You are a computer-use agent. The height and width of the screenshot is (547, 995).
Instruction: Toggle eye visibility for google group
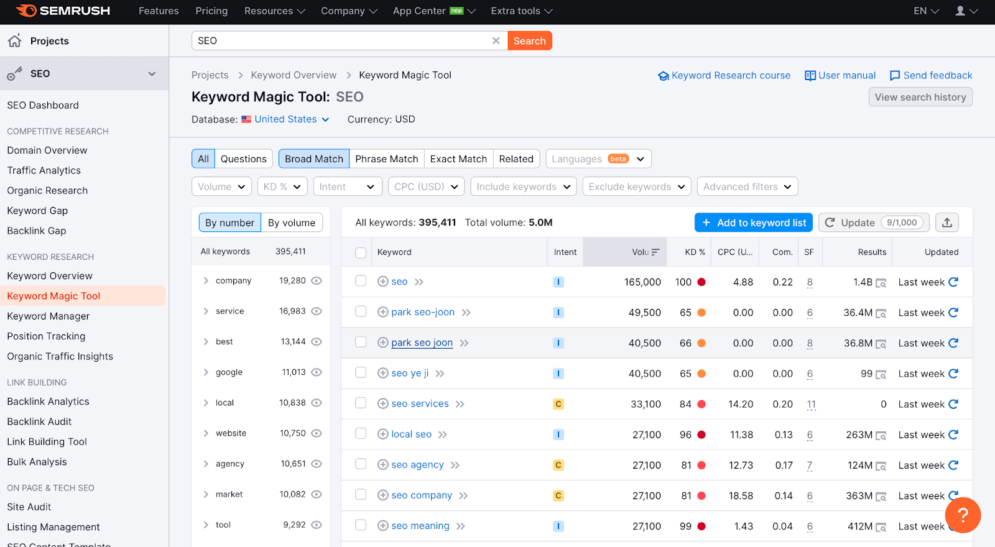coord(317,372)
